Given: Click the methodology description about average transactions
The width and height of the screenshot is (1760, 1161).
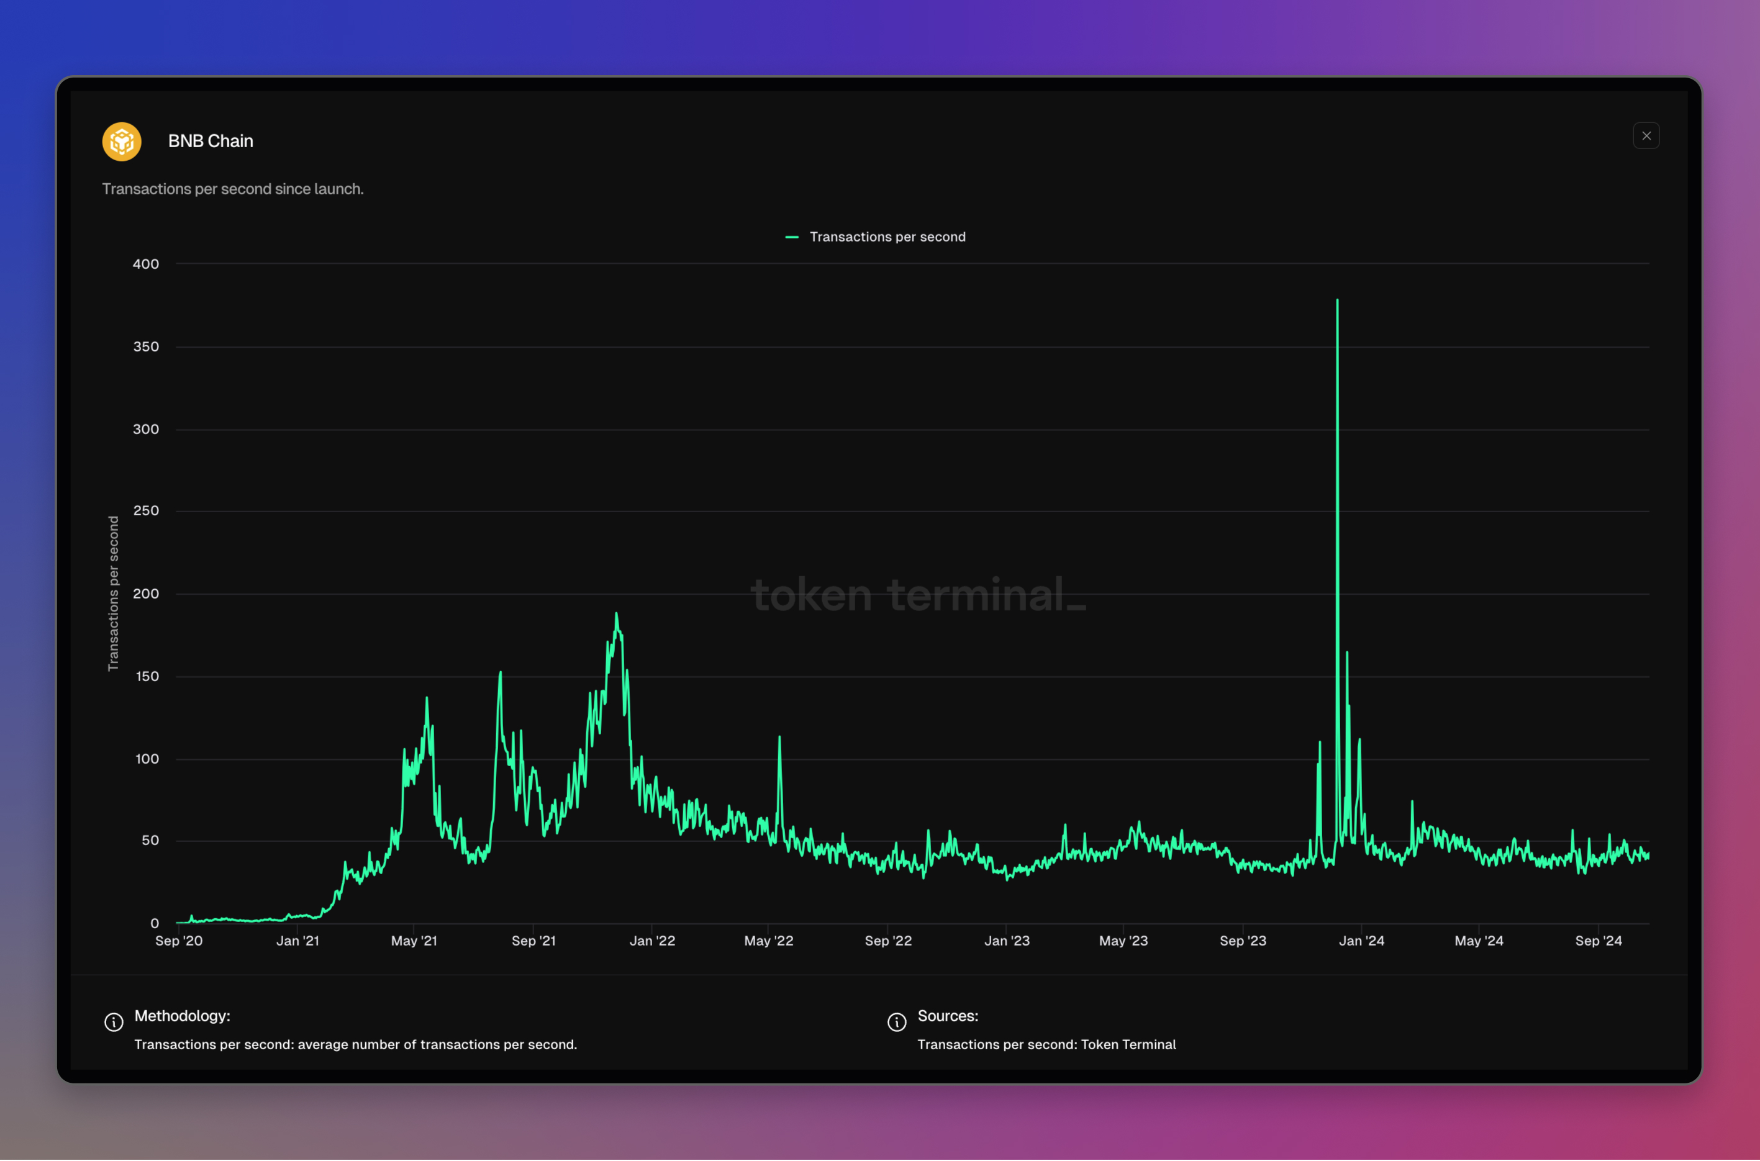Looking at the screenshot, I should pyautogui.click(x=355, y=1045).
